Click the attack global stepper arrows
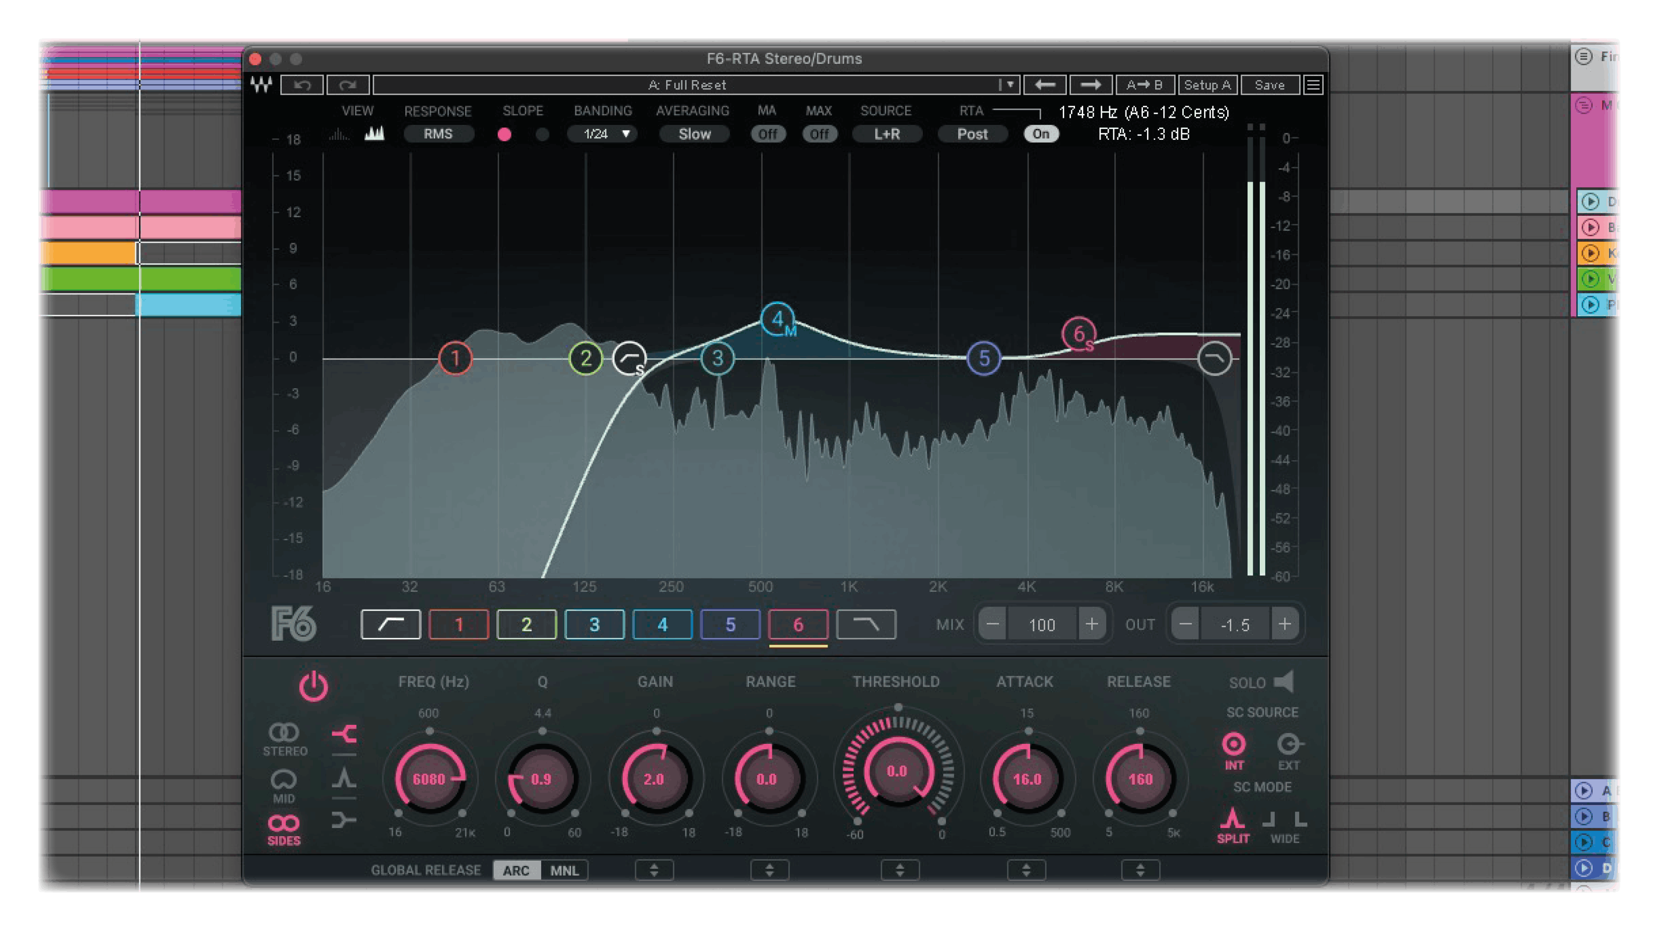Viewport: 1659px width, 931px height. point(1027,870)
